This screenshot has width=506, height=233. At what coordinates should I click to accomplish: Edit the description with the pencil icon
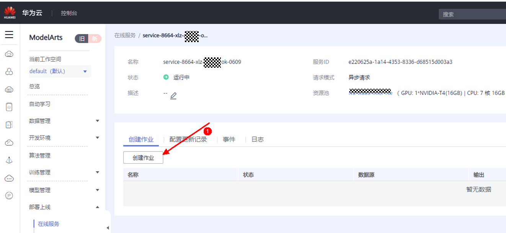173,96
